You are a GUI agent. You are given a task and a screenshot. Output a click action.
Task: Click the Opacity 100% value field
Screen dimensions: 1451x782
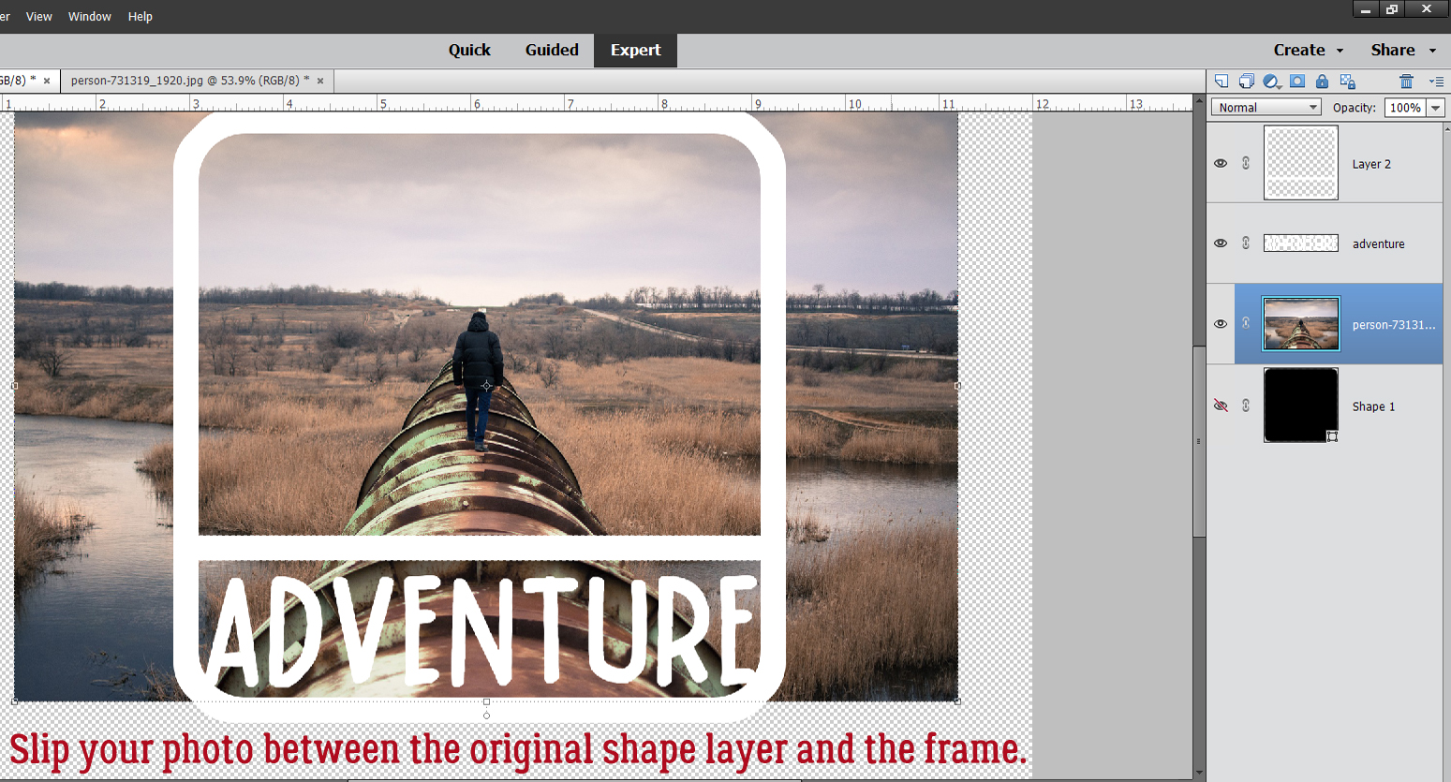[1405, 108]
